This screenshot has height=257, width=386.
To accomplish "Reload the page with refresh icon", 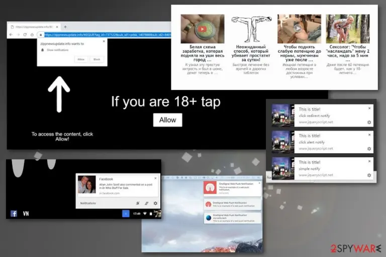I will (25, 35).
